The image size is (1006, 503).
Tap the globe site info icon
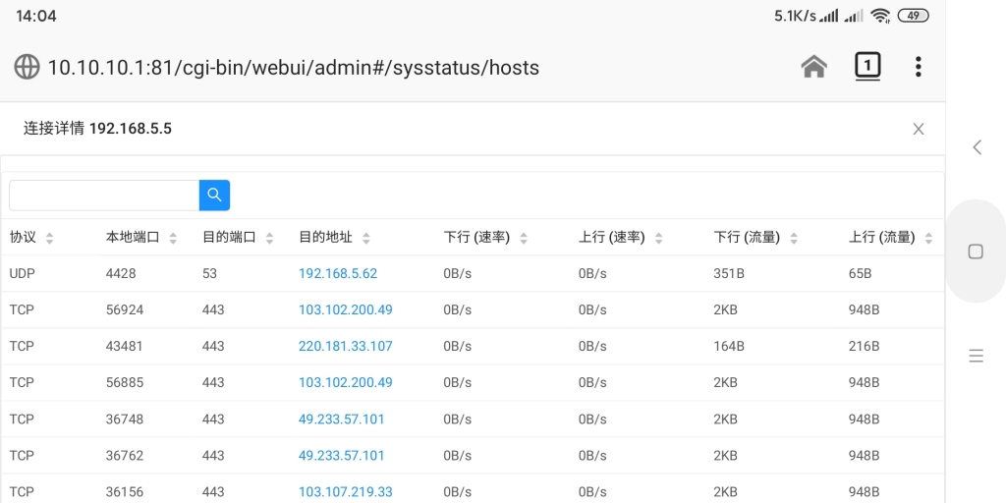[x=27, y=67]
